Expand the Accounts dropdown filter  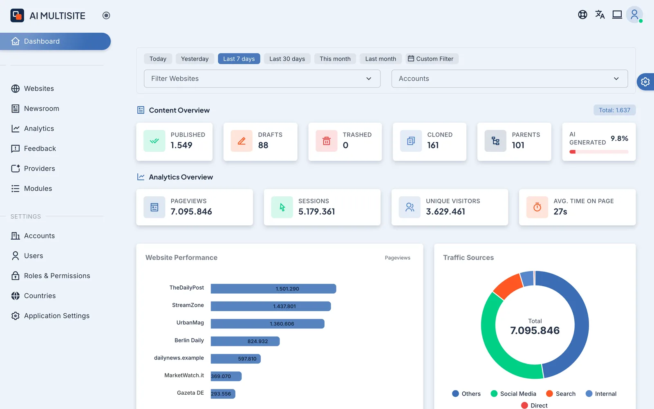pyautogui.click(x=510, y=79)
